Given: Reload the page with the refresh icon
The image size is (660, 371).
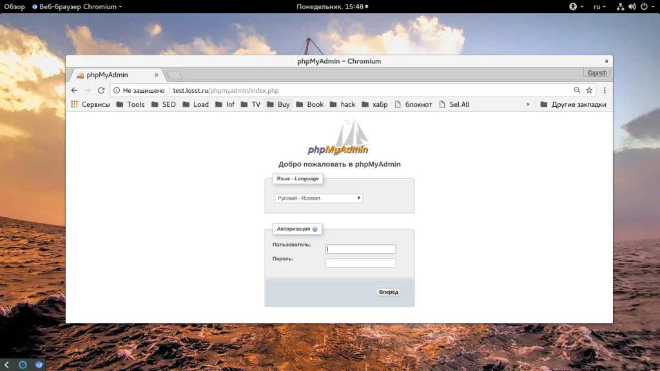Looking at the screenshot, I should coord(101,90).
